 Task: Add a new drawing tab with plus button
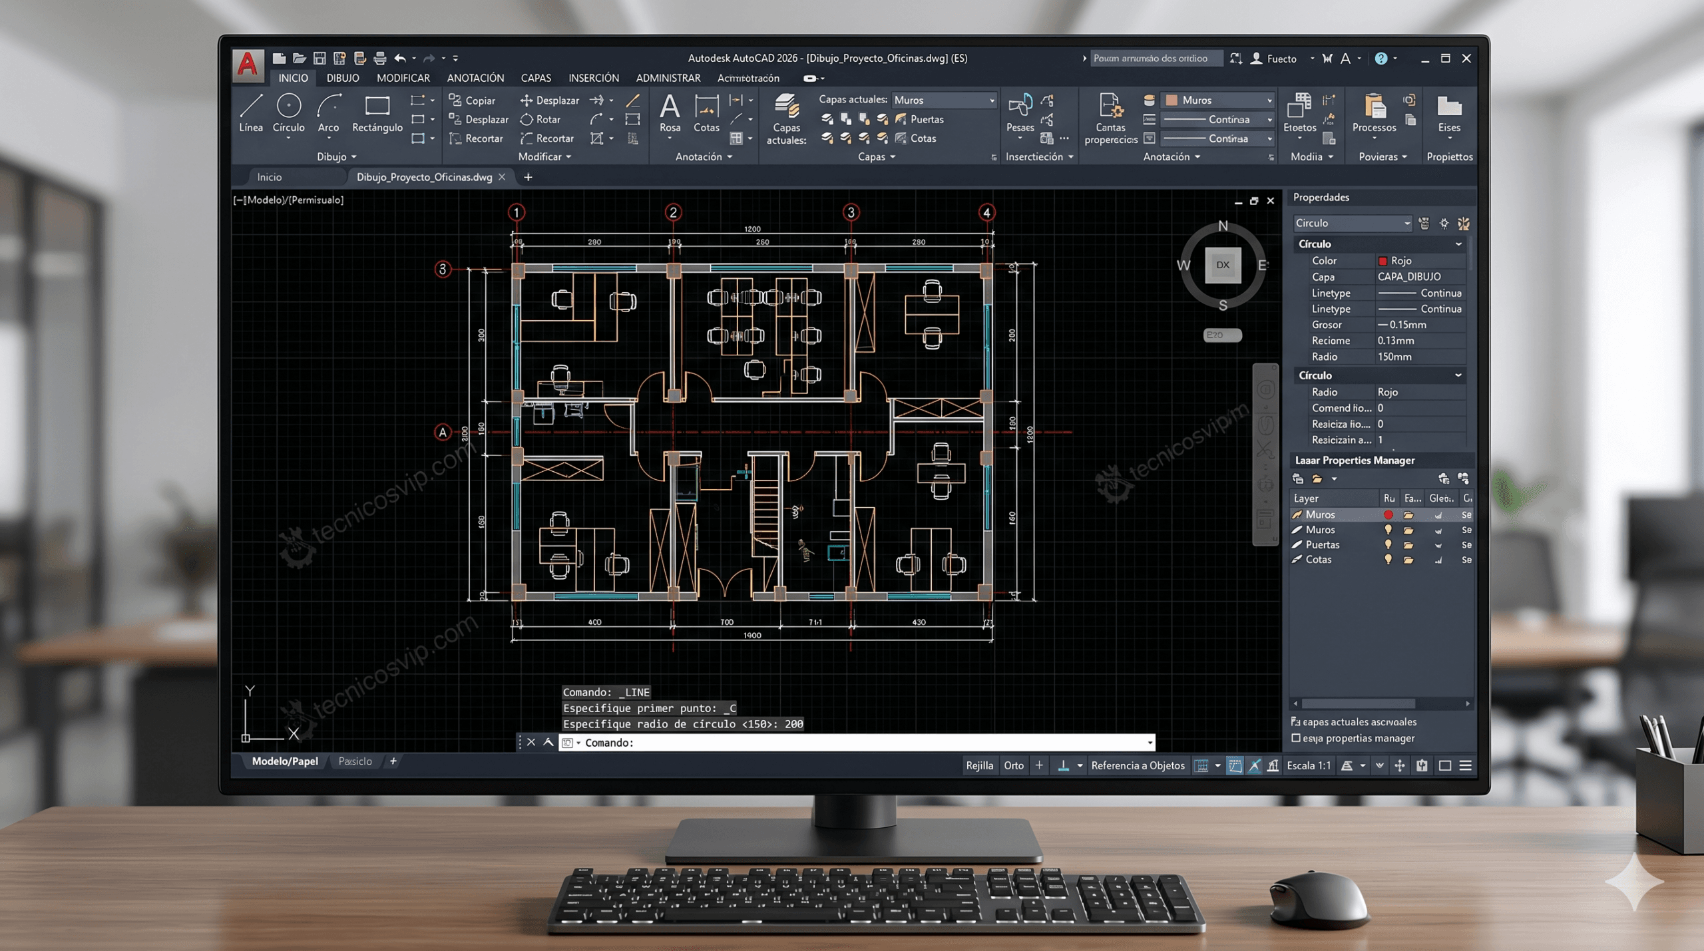pos(528,178)
